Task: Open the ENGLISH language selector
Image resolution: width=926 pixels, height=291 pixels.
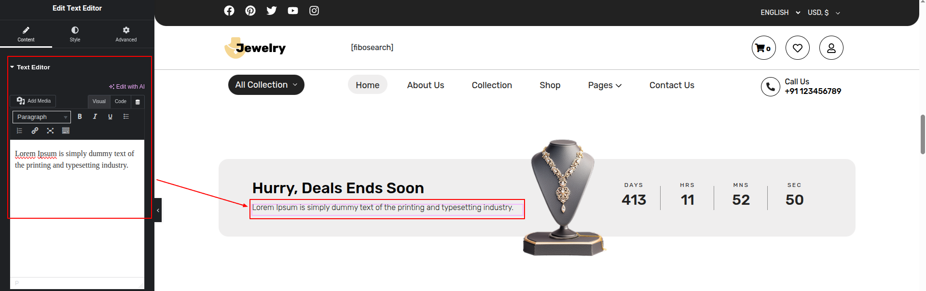Action: coord(780,13)
